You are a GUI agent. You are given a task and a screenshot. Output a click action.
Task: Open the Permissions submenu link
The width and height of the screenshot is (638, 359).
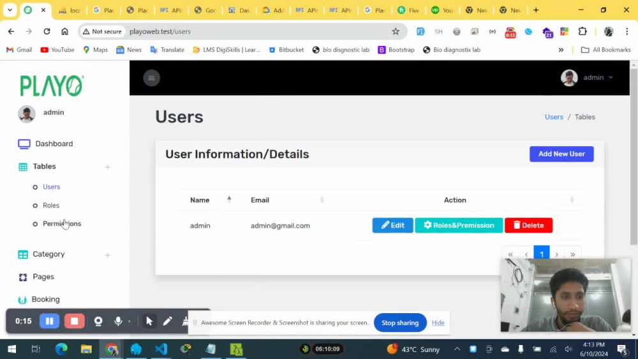point(62,224)
